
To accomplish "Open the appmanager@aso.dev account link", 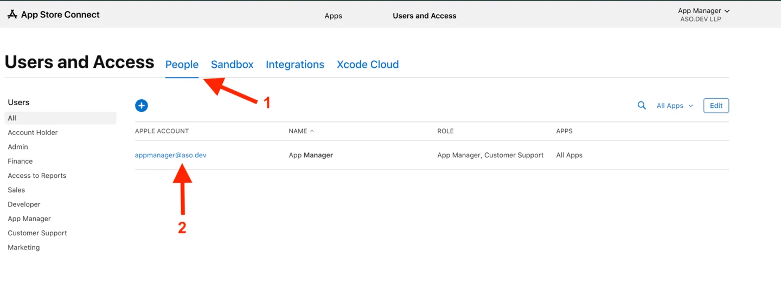I will [x=171, y=155].
